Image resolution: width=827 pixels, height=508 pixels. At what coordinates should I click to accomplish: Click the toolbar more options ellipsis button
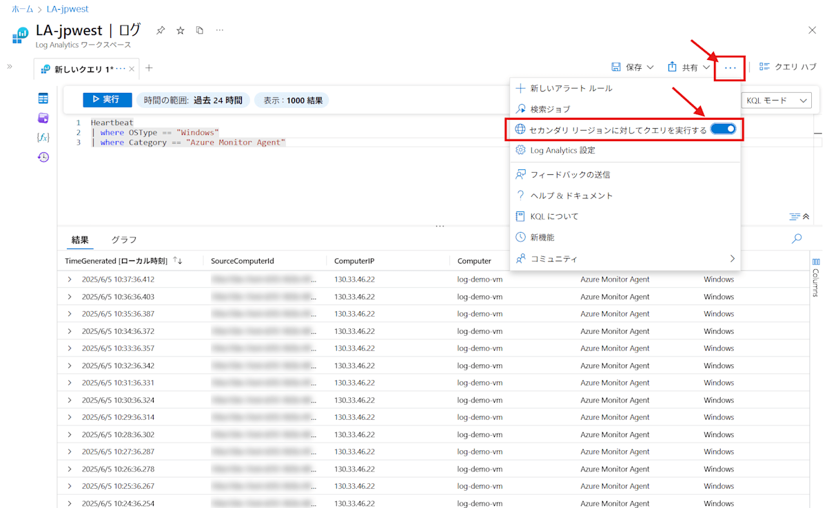730,67
